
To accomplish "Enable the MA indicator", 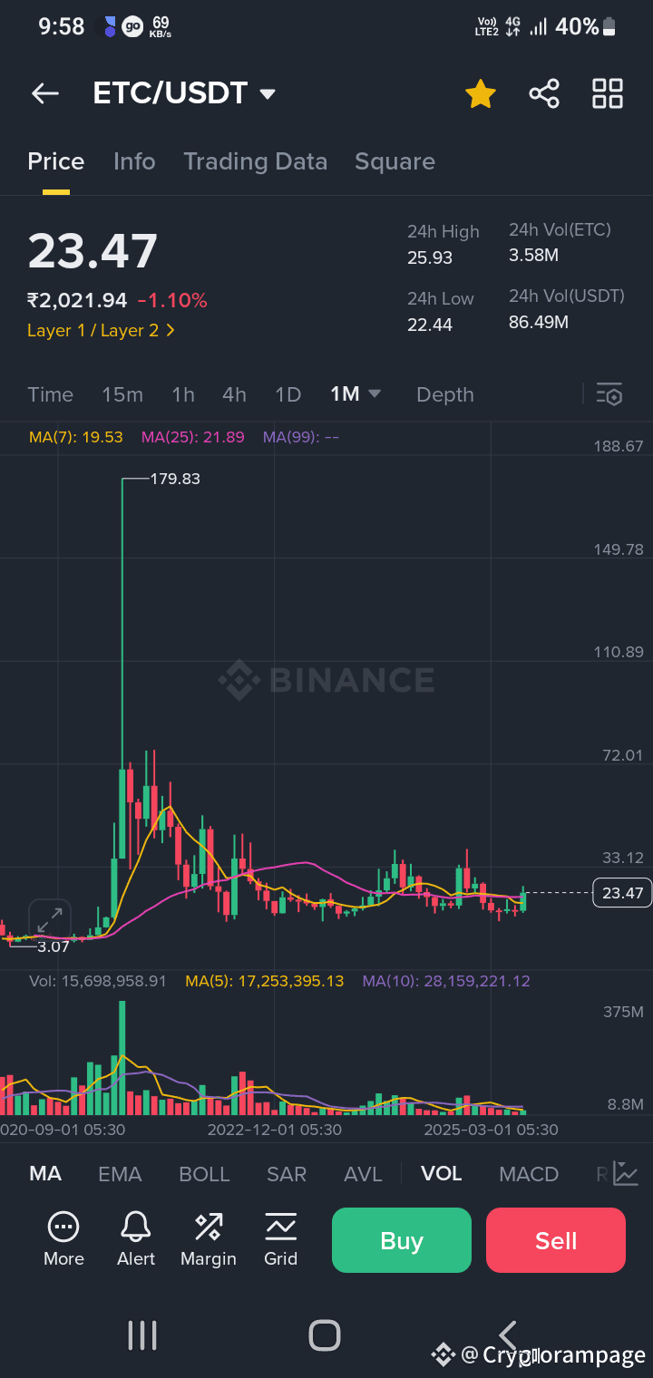I will (x=45, y=1174).
